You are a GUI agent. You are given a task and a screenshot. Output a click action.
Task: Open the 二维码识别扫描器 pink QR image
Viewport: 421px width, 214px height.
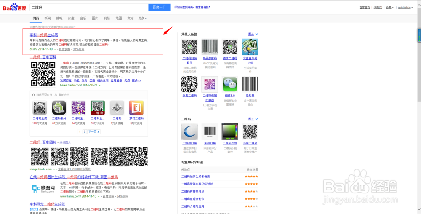(210, 84)
